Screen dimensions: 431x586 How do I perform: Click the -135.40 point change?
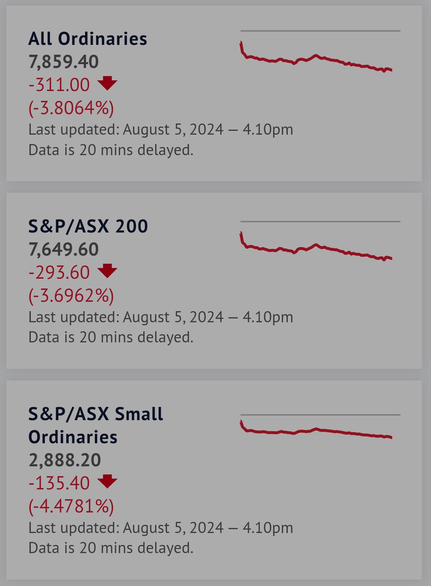(x=59, y=483)
